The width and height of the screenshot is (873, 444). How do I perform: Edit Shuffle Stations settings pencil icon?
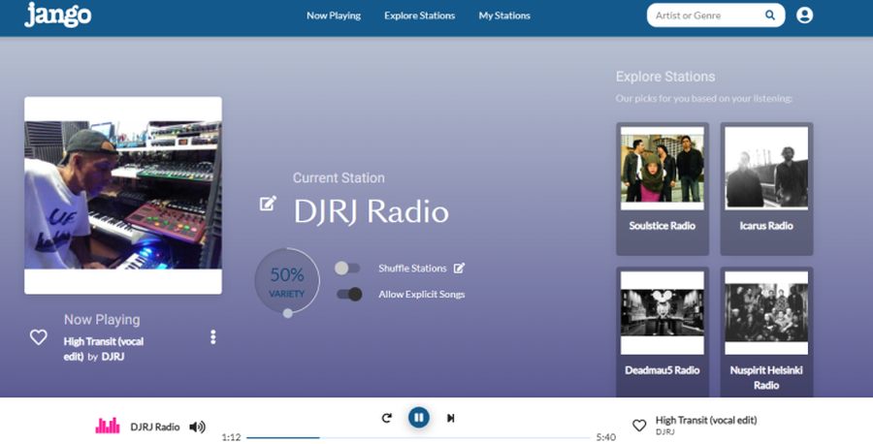(x=459, y=269)
